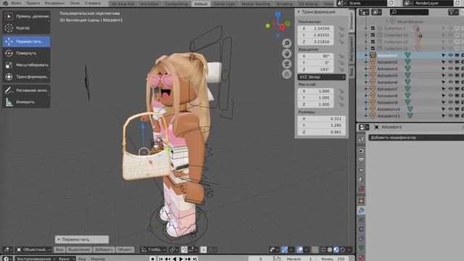This screenshot has height=261, width=464.
Task: Jump to the last frame button
Action: tap(195, 259)
